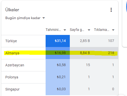This screenshot has height=96, width=127.
Task: Click Türkiye's 2,85 B page views value
Action: tap(85, 41)
